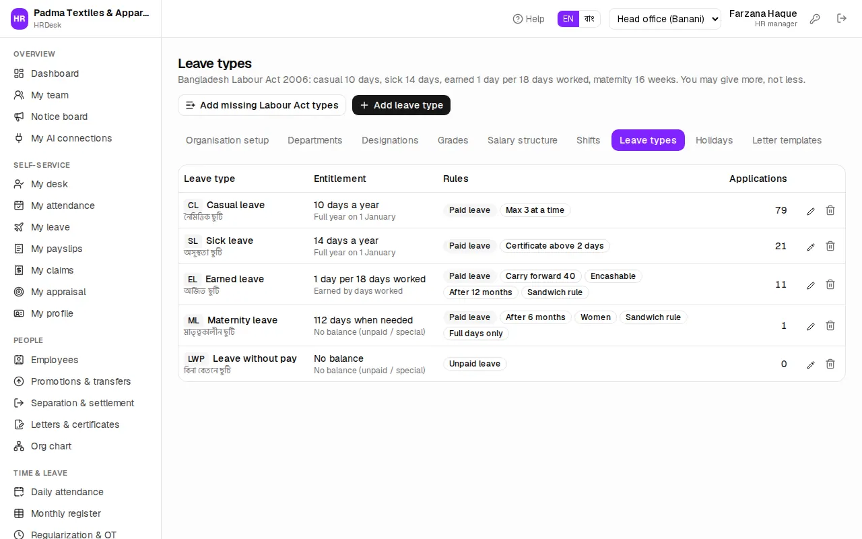
Task: Select the Letter templates tab
Action: [x=787, y=140]
